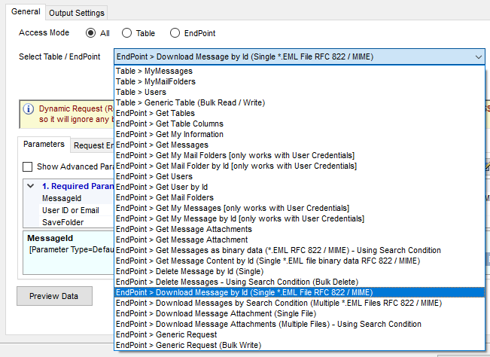490x357 pixels.
Task: Open the General tab
Action: tap(26, 12)
